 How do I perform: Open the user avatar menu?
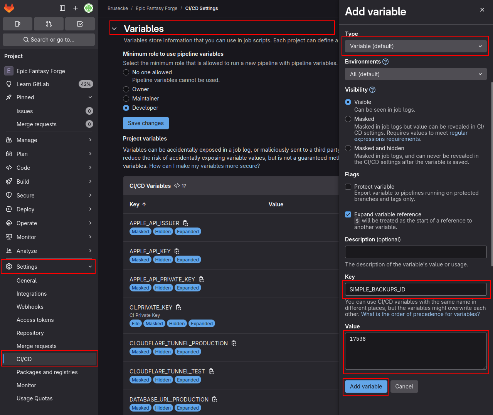[x=89, y=8]
